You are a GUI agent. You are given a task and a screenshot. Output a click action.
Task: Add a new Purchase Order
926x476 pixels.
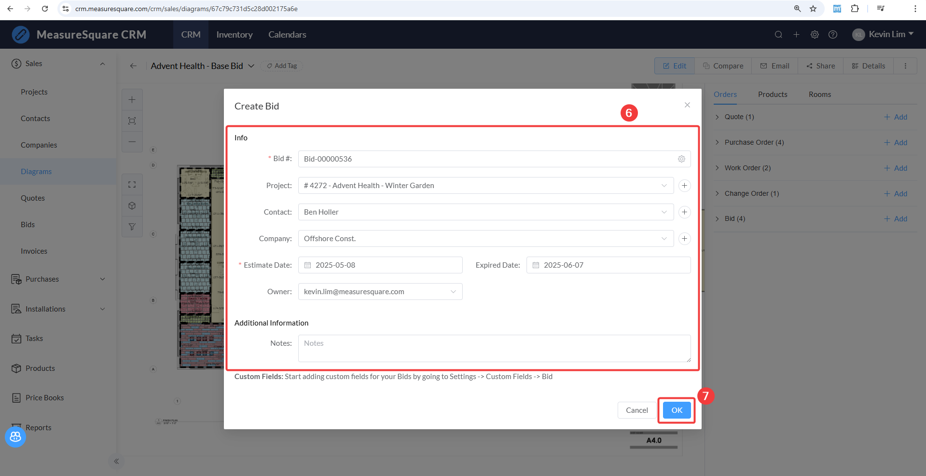(896, 143)
